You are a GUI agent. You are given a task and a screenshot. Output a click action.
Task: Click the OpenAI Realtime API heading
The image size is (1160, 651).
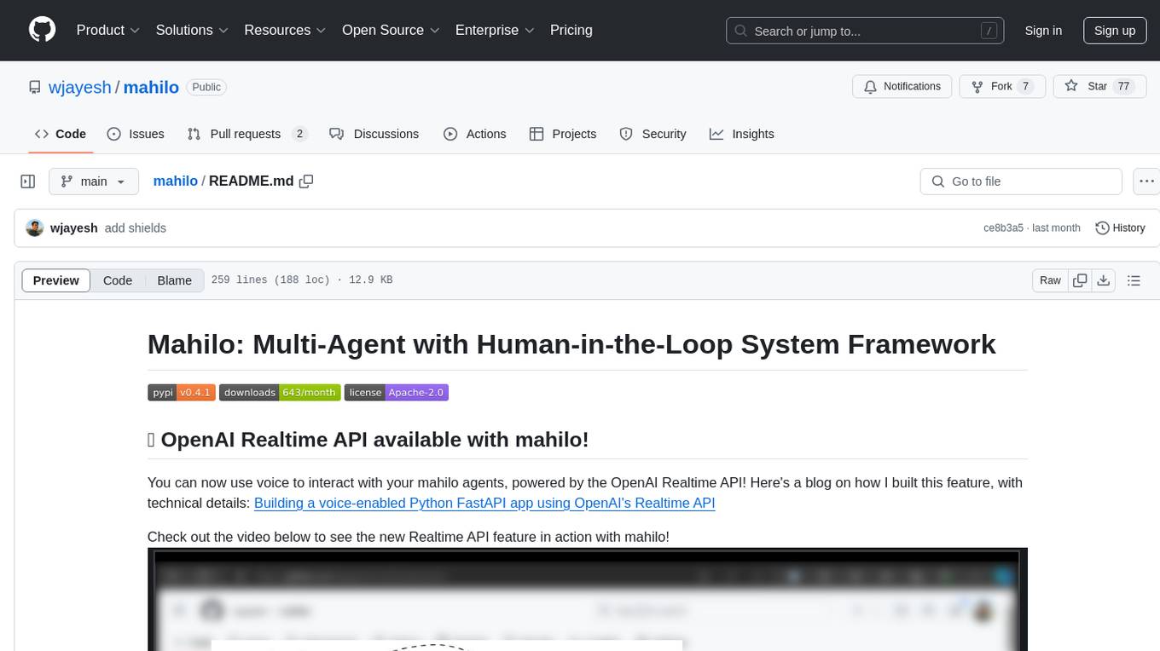tap(368, 440)
